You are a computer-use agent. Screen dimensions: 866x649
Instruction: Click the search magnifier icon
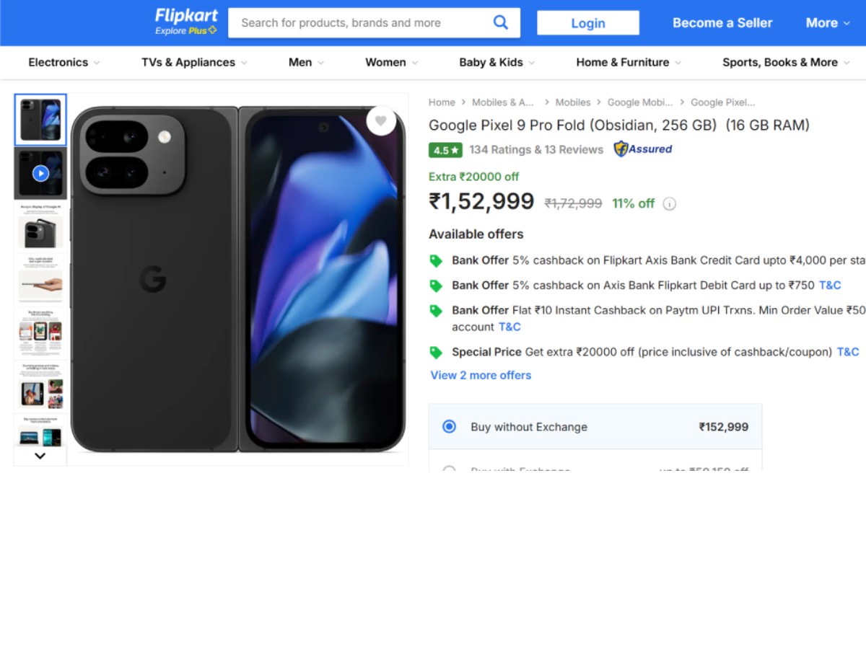pyautogui.click(x=500, y=22)
